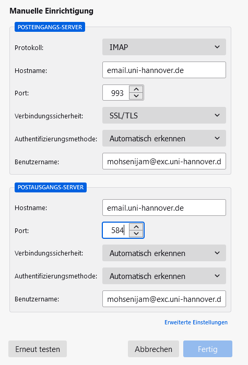Open the Protokoll IMAP dropdown
The image size is (248, 365).
164,47
